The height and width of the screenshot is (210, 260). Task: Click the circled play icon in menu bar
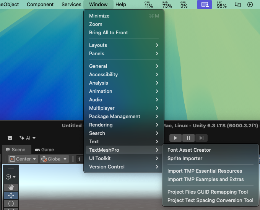pyautogui.click(x=250, y=5)
